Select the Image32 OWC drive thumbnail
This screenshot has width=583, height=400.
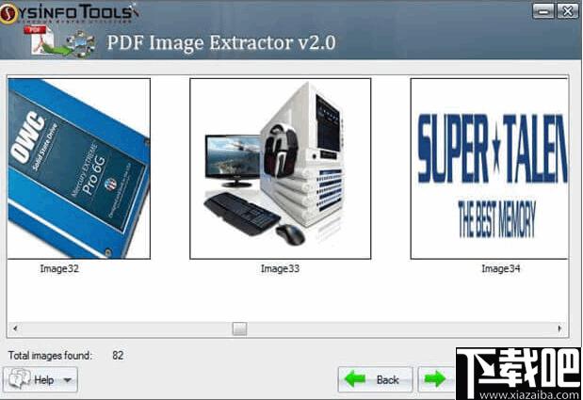79,168
